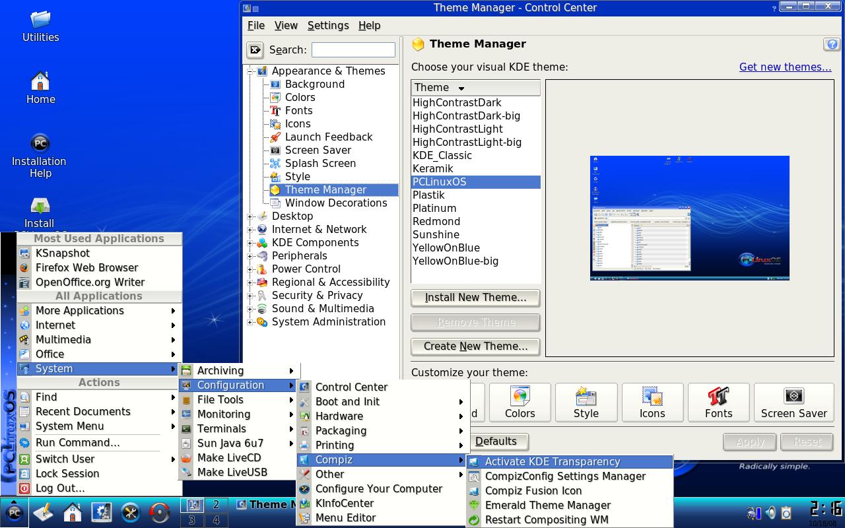
Task: Click the speaker volume tray icon
Action: click(x=770, y=513)
